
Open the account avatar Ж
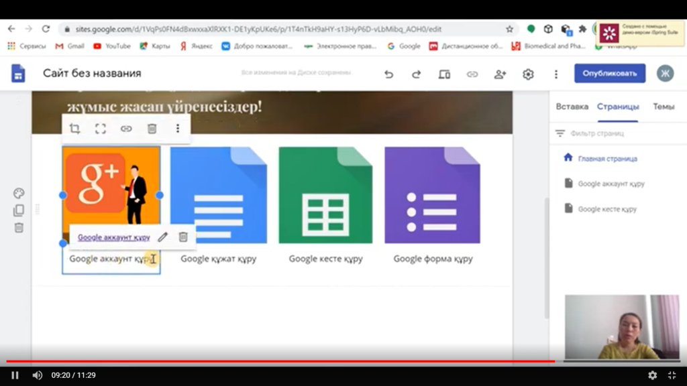[665, 73]
